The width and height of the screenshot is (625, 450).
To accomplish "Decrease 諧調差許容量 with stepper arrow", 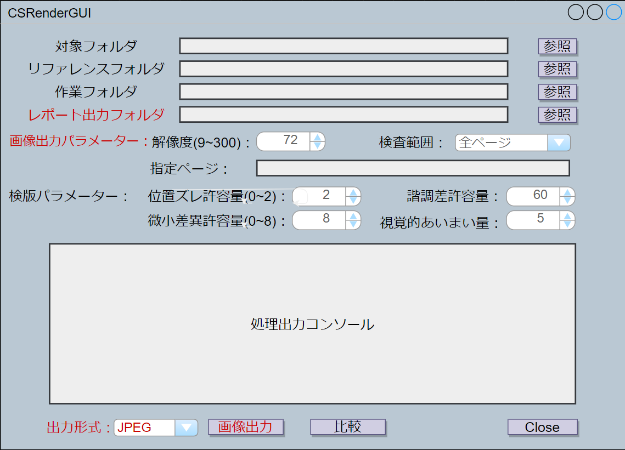I will (567, 201).
